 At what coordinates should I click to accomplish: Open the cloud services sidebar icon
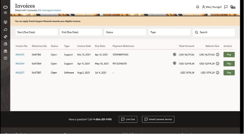(5, 30)
